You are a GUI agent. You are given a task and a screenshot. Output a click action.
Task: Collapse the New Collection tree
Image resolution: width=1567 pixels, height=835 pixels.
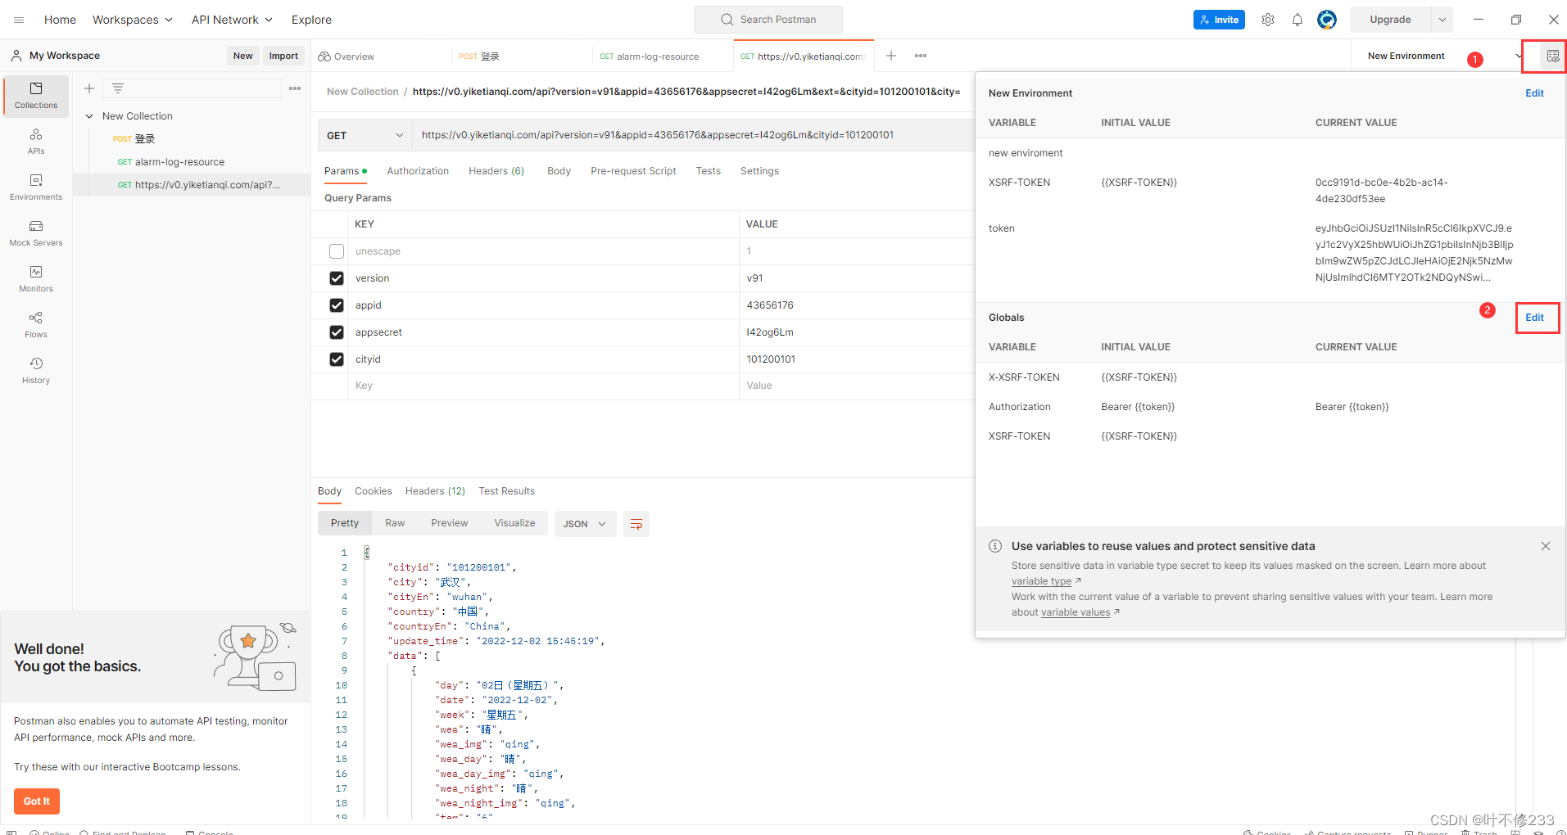[89, 116]
